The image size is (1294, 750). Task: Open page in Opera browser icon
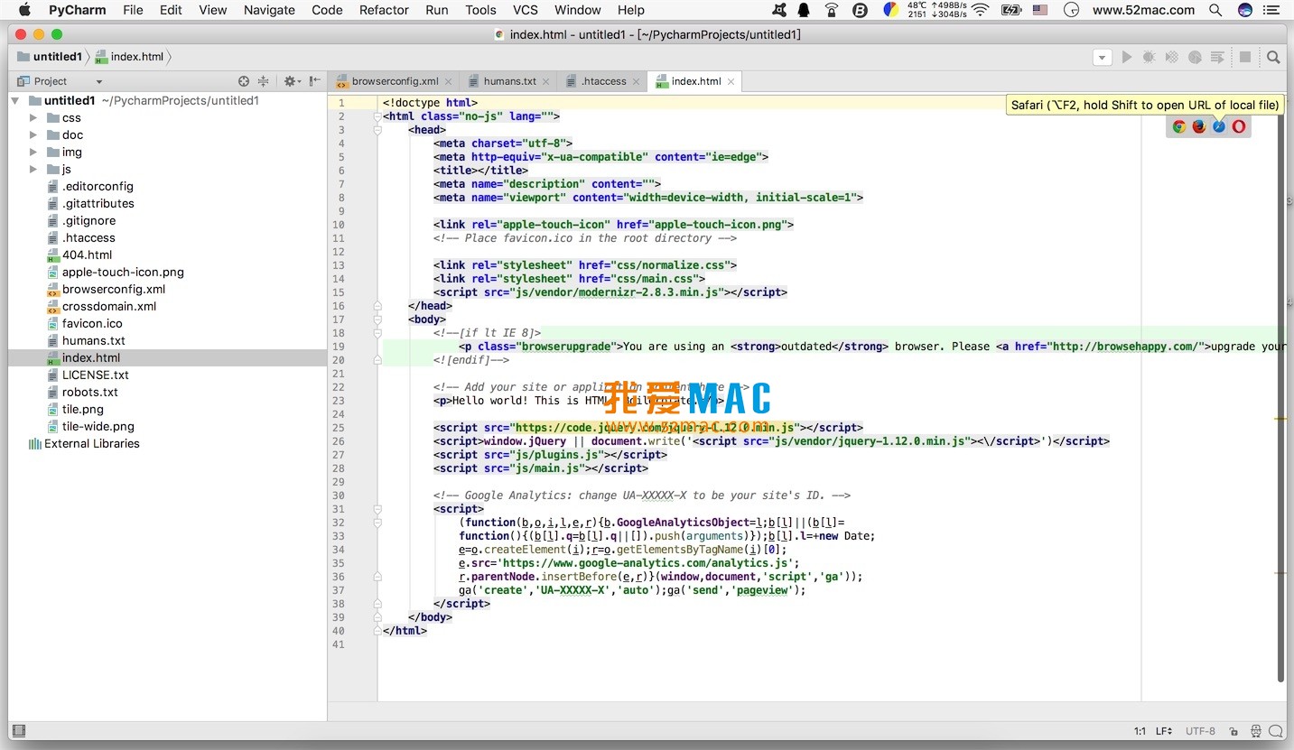1239,126
